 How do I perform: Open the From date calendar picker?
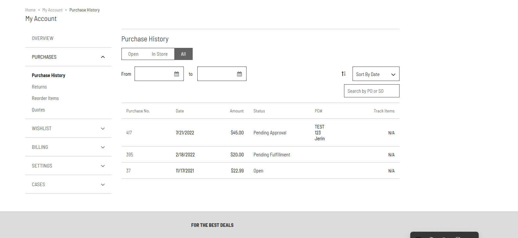pos(177,74)
